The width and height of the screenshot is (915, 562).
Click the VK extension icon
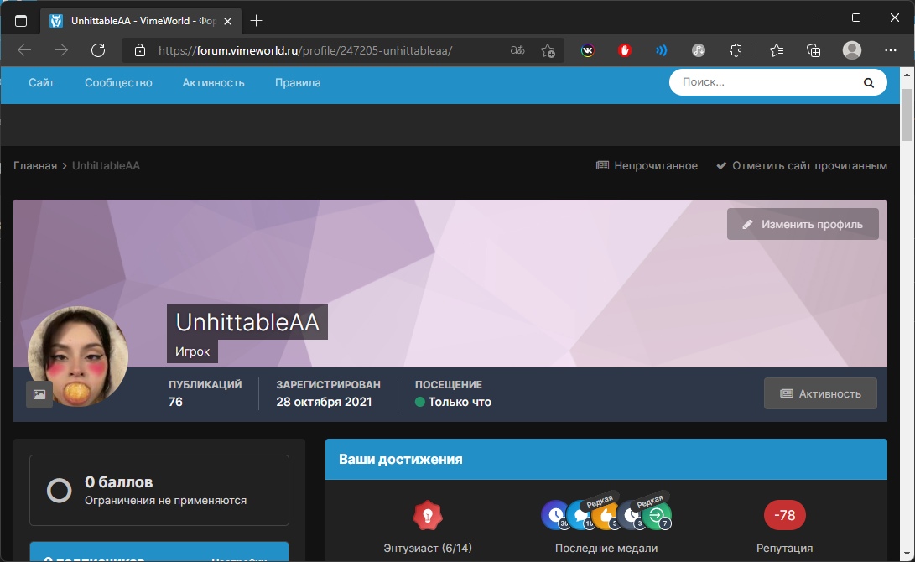(x=588, y=50)
